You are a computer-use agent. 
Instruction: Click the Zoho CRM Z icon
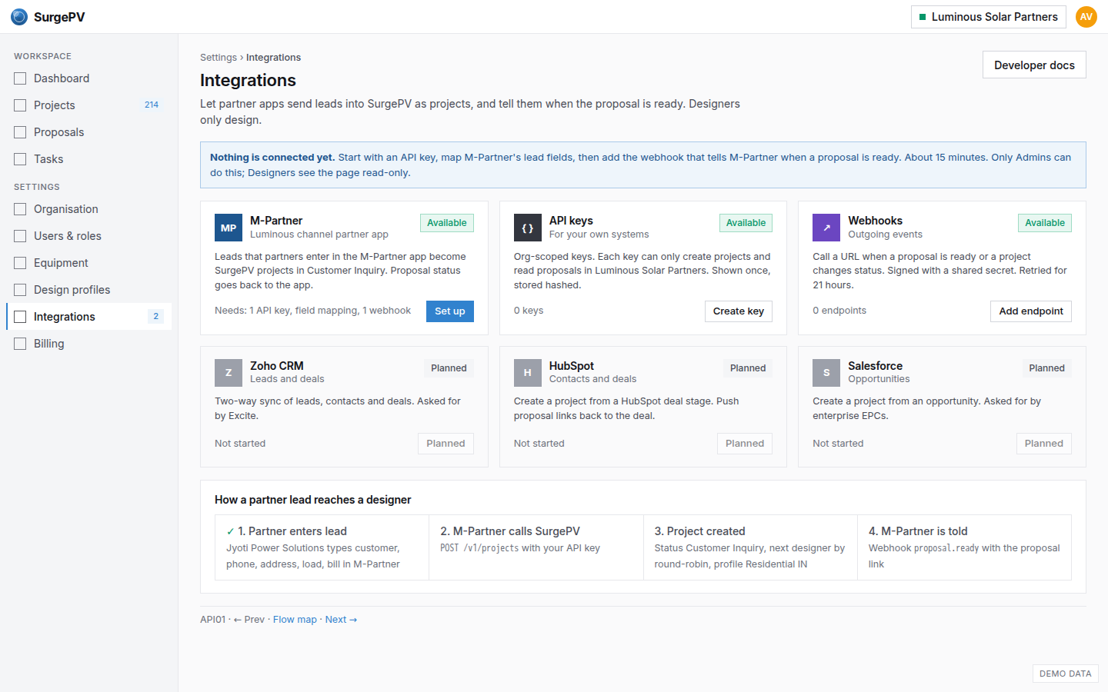click(x=229, y=373)
